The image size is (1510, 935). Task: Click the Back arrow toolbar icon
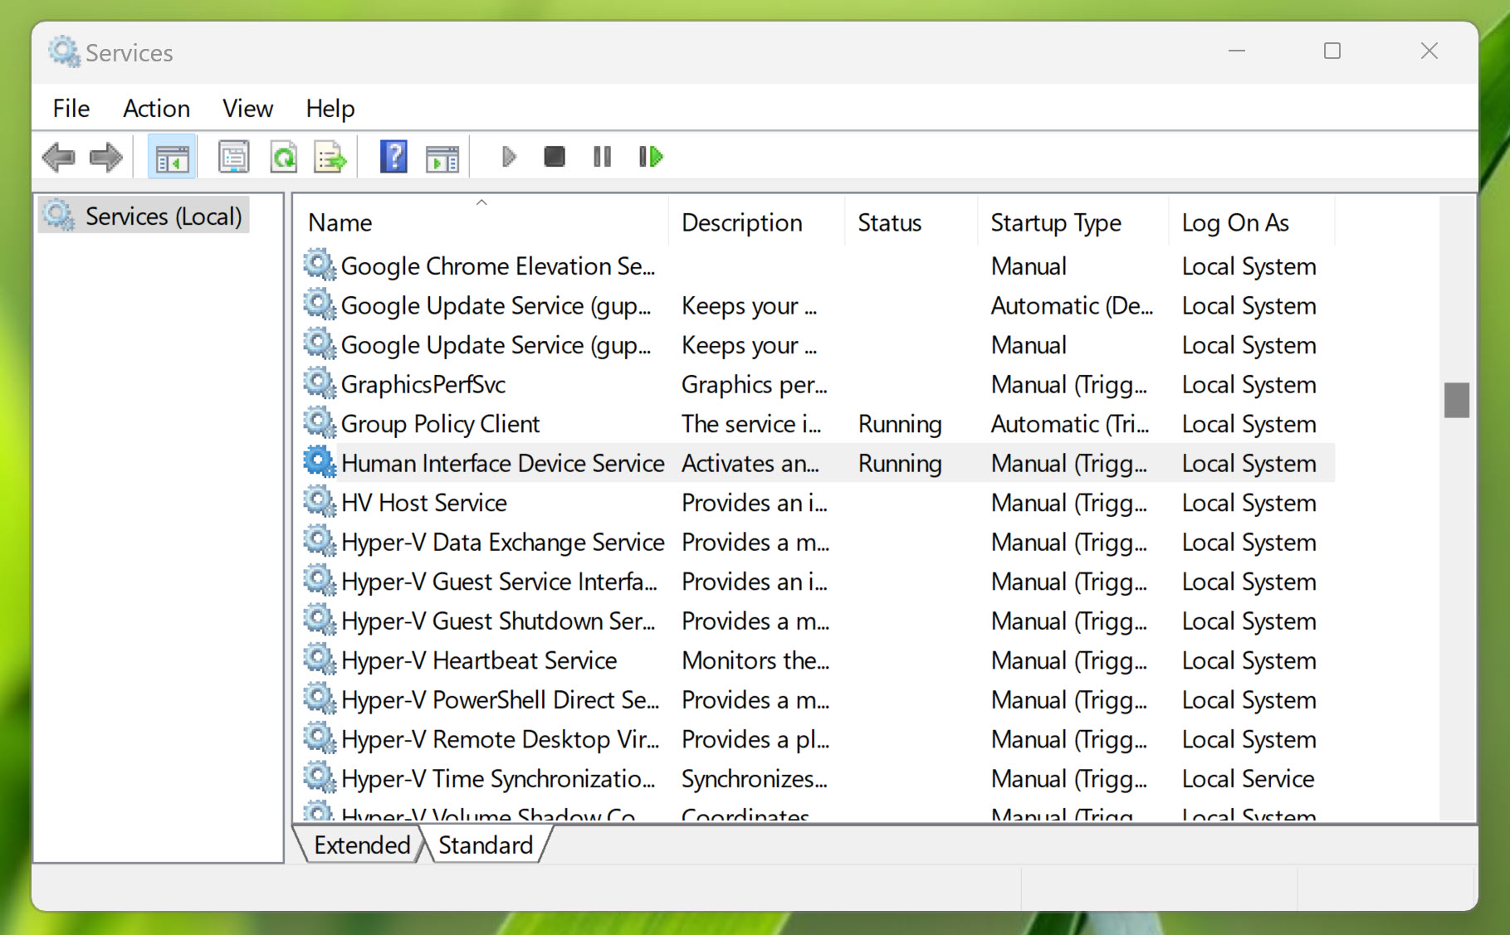(x=59, y=157)
